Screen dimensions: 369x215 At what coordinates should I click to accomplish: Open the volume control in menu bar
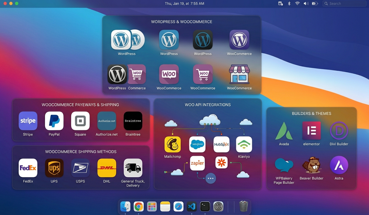(x=306, y=4)
